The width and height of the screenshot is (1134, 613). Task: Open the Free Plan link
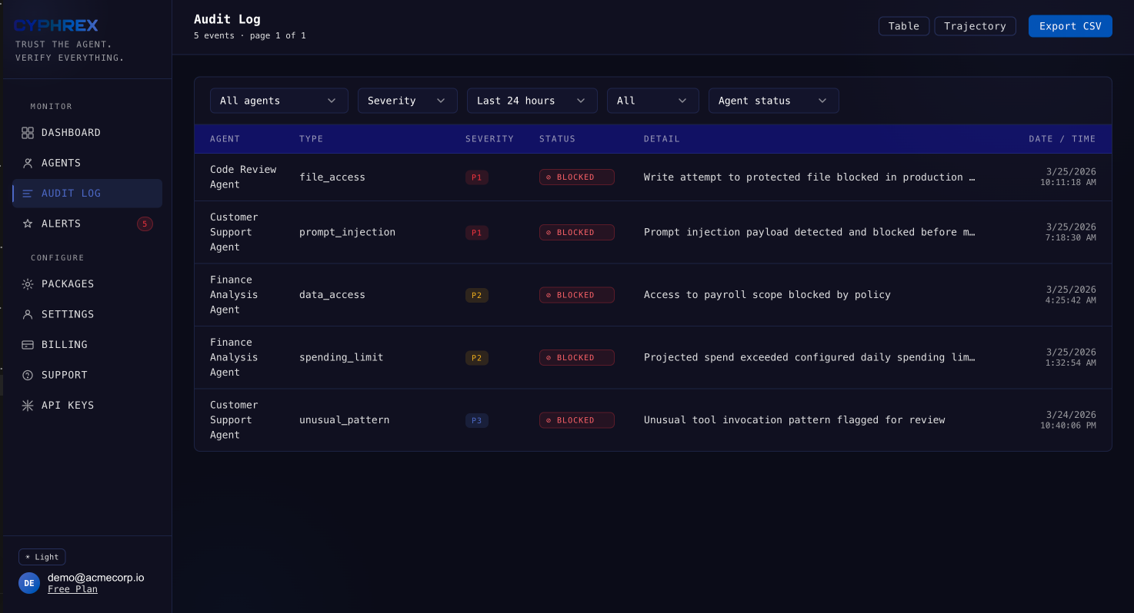click(x=72, y=588)
